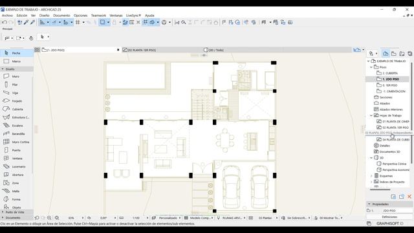Choose the Objeto object tool
This screenshot has width=414, height=233.
[16, 207]
